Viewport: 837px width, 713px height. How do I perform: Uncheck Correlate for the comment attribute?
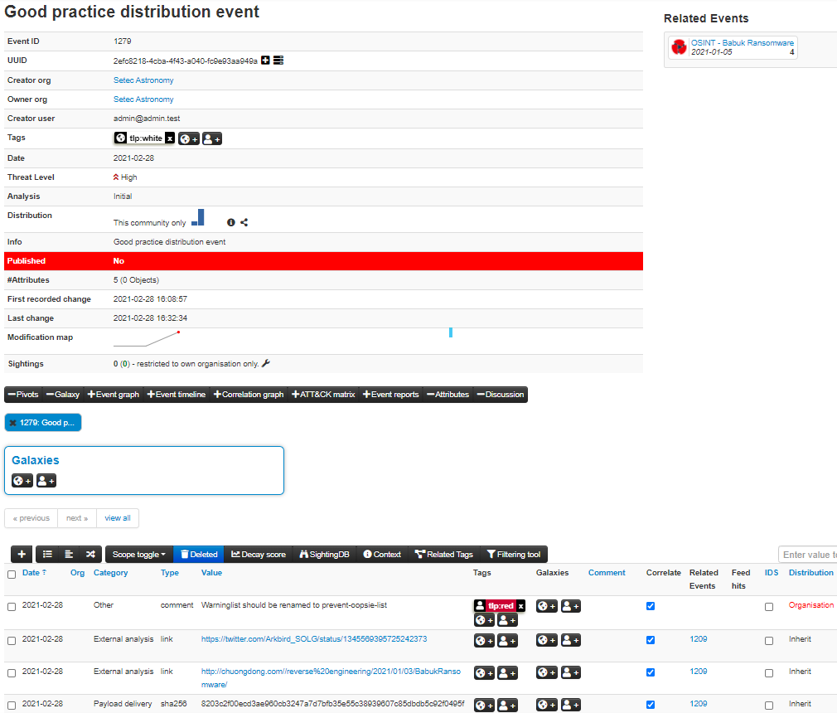[651, 606]
